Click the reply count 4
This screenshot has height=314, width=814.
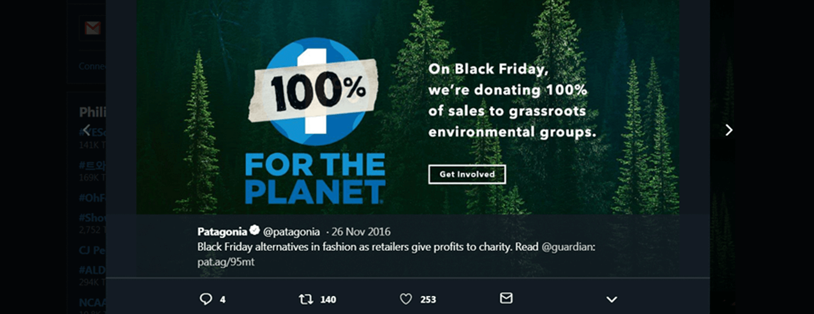click(223, 300)
